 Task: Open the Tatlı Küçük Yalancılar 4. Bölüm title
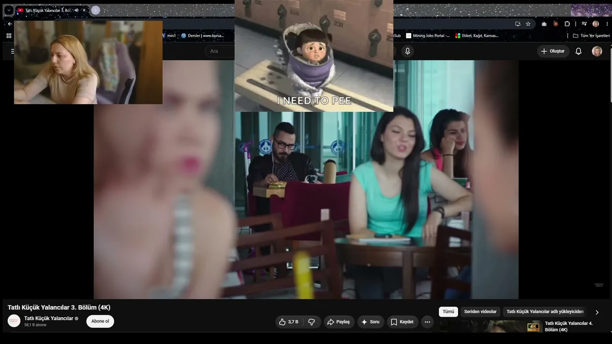tap(568, 326)
